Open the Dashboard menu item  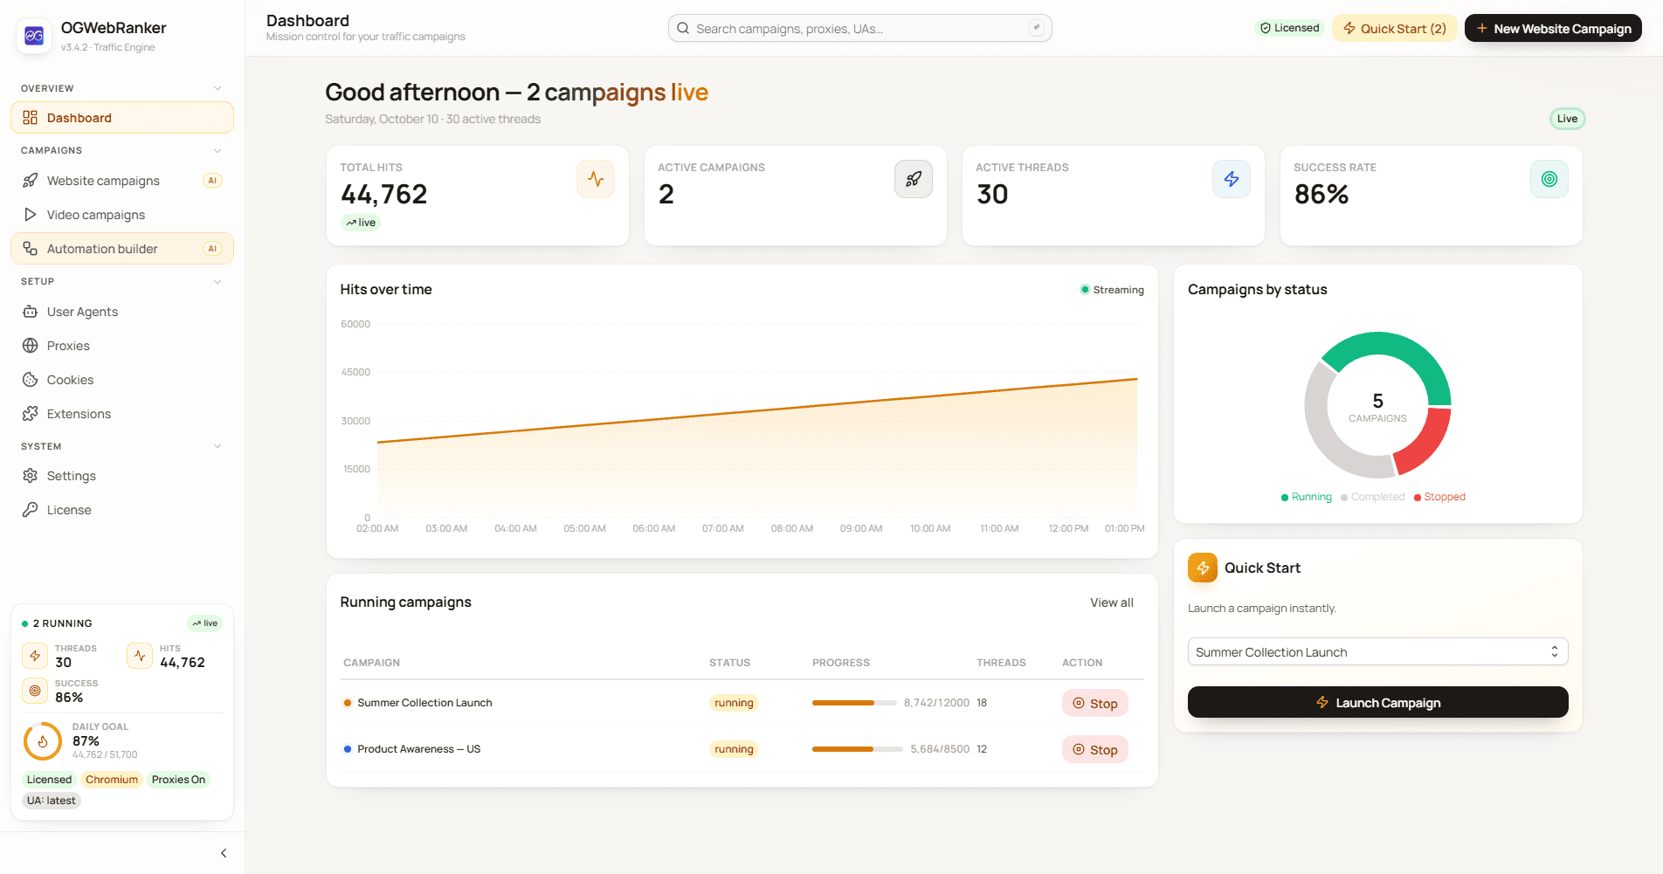(122, 118)
